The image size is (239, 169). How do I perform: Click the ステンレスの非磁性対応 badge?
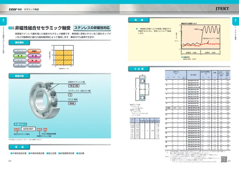tap(92, 28)
